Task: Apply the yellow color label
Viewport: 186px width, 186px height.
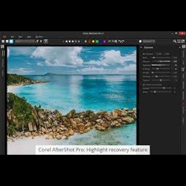Action: [93, 41]
